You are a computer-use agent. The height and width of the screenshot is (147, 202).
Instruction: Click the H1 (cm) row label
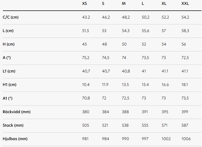point(9,85)
